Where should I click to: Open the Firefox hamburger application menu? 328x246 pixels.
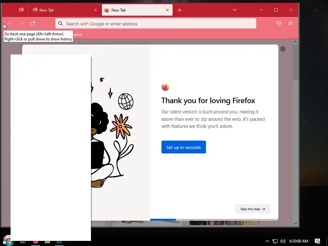coord(290,23)
